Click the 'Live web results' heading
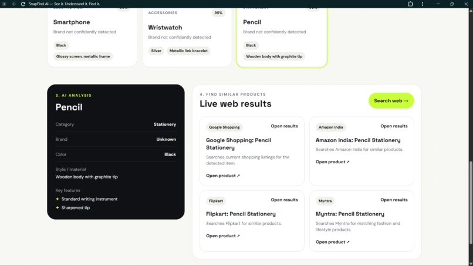 pos(235,104)
